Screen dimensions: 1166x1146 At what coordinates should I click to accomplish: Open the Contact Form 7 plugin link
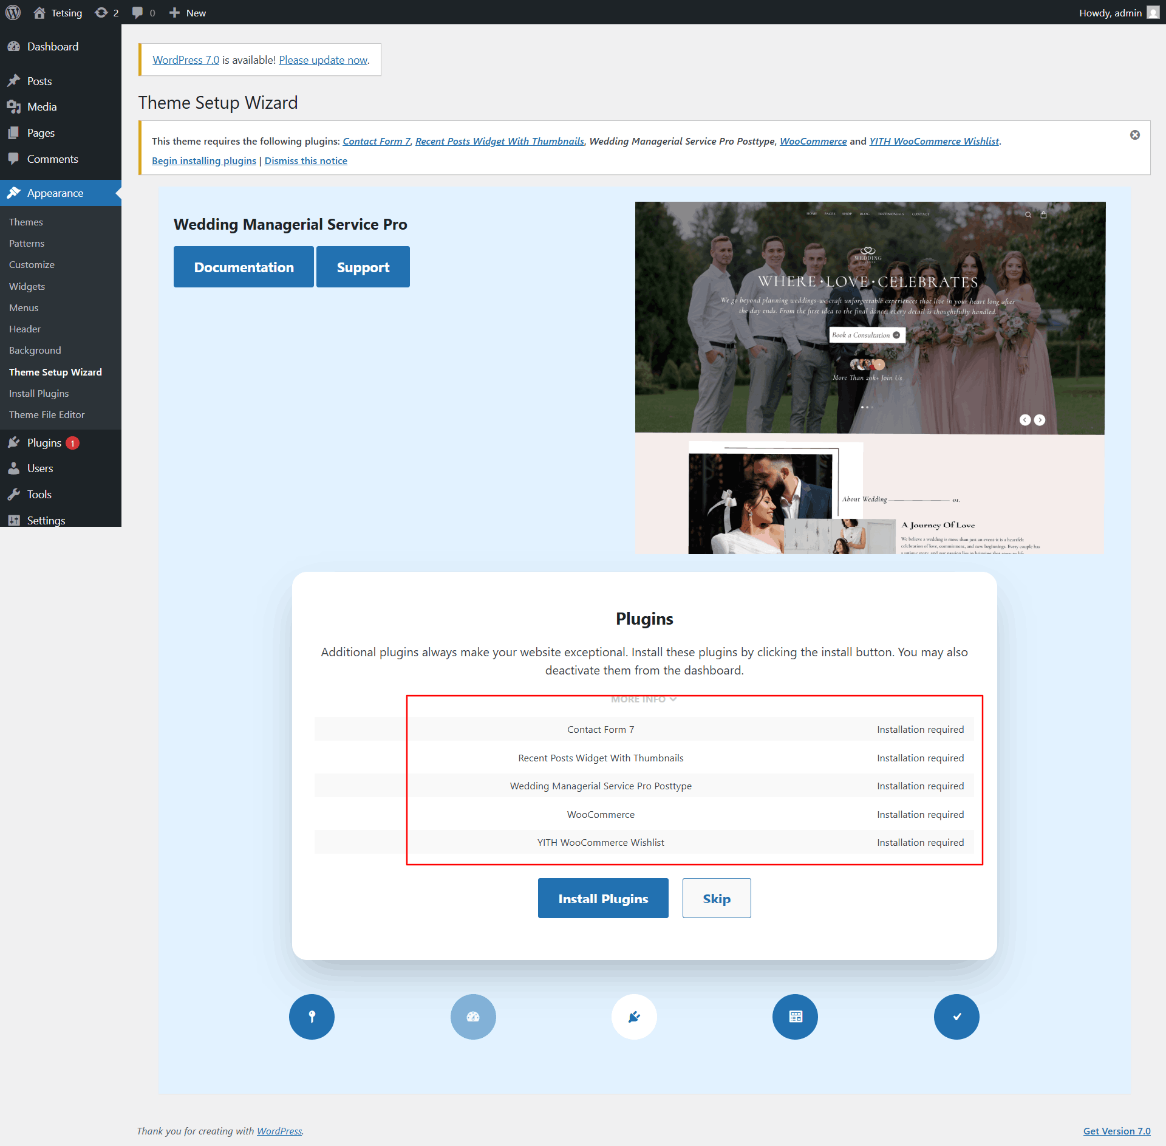pos(377,141)
